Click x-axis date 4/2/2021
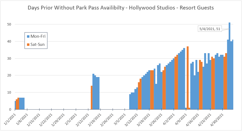Image resolution: width=242 pixels, height=131 pixels. pos(169,119)
